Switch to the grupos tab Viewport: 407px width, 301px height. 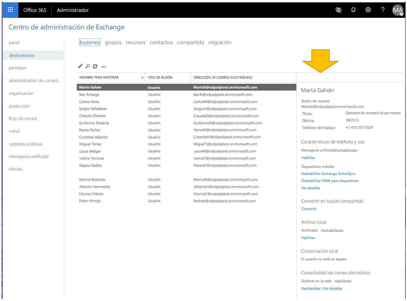[113, 42]
